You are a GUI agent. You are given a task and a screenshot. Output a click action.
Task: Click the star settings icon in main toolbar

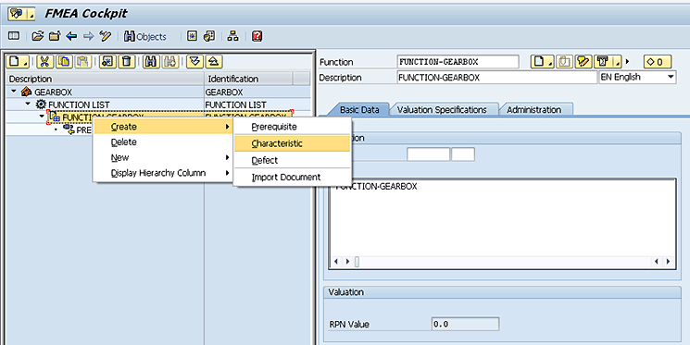click(192, 36)
